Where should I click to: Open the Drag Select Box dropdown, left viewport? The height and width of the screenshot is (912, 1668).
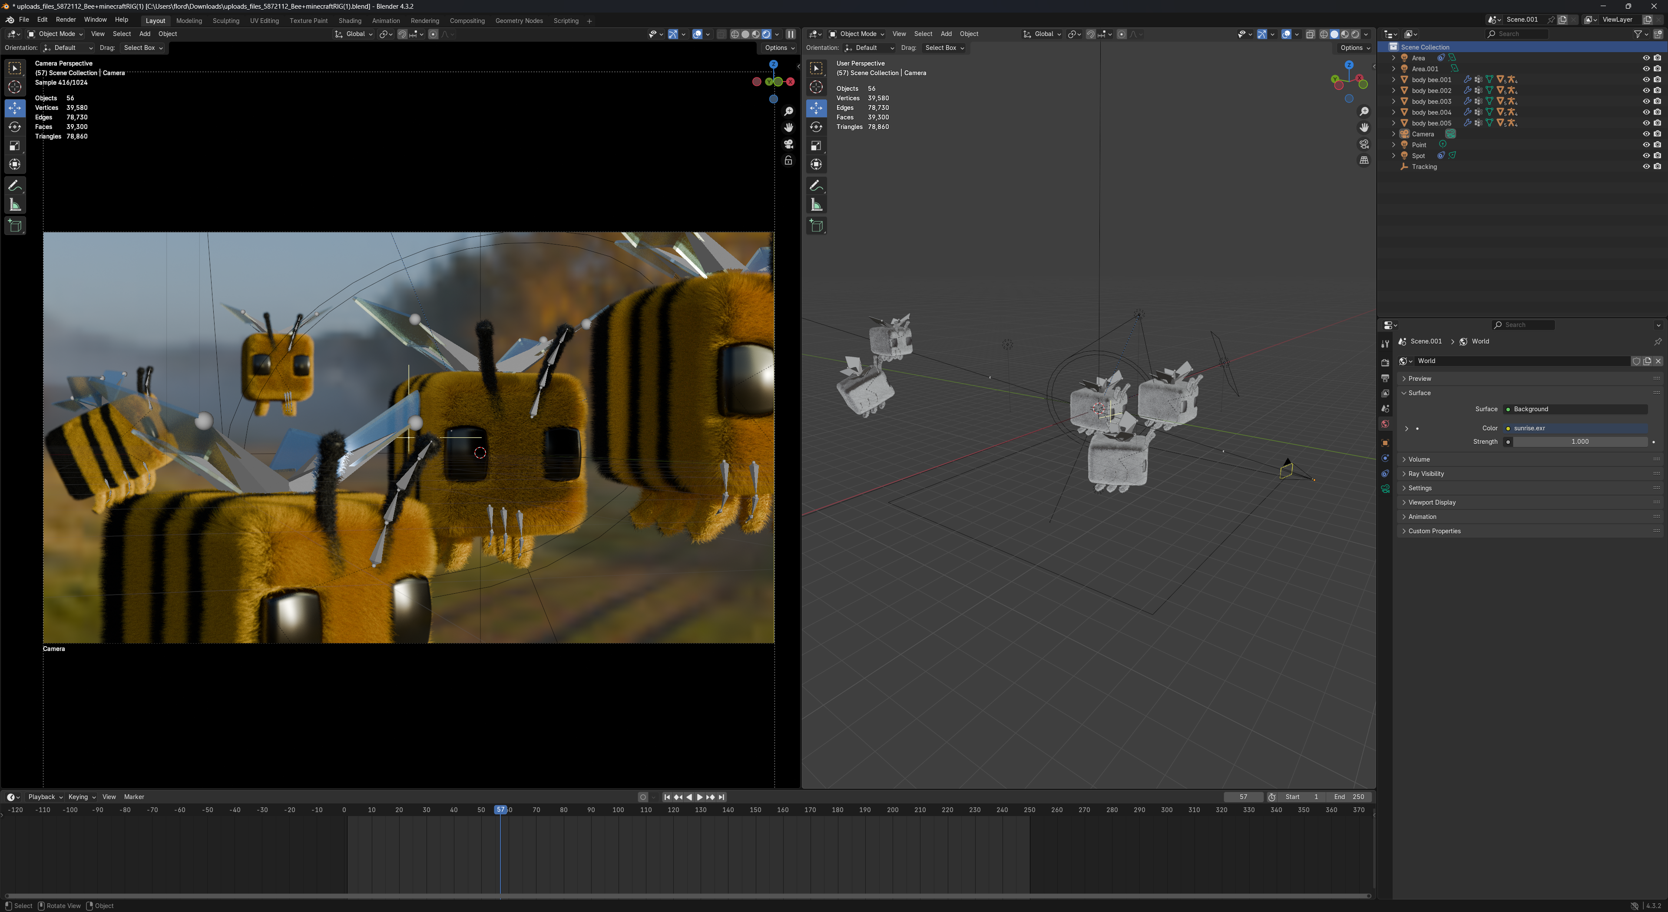(143, 48)
